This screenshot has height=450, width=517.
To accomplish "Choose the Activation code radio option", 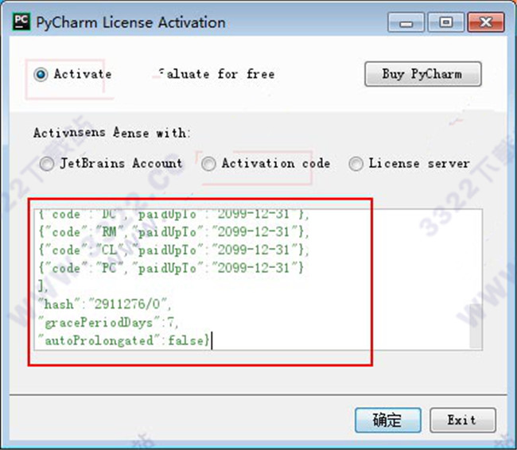I will pyautogui.click(x=208, y=164).
